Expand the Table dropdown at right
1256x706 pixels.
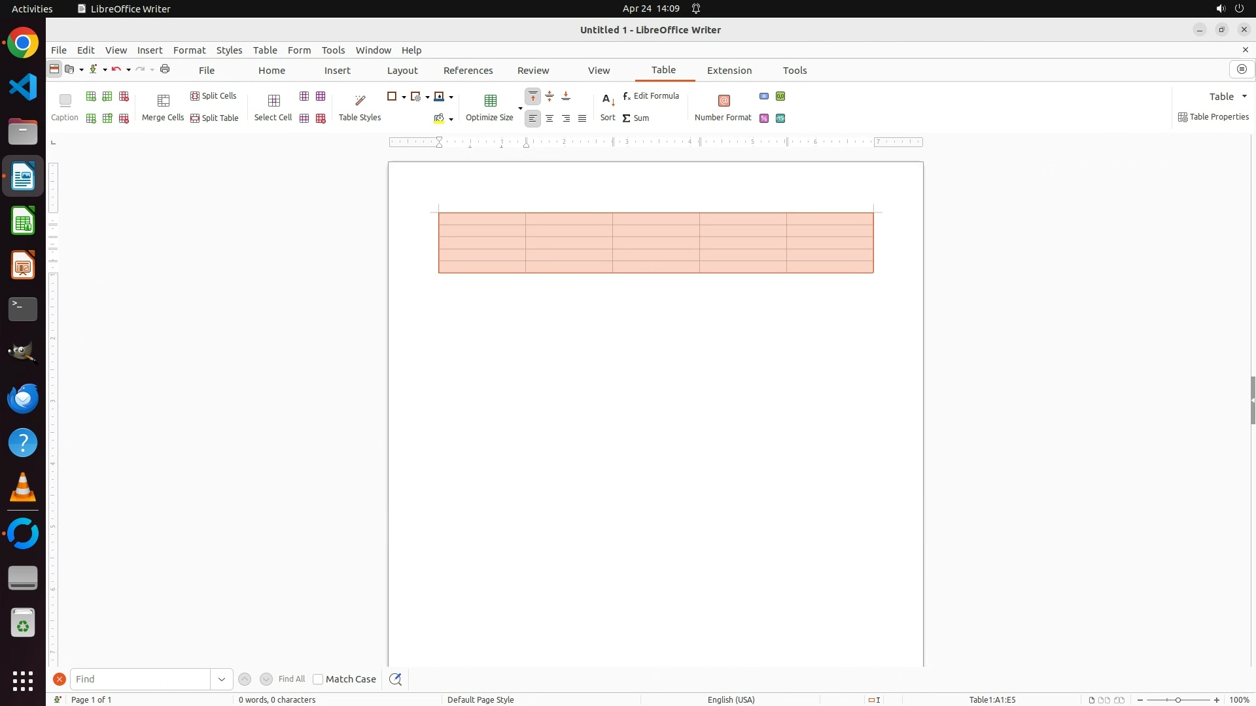pyautogui.click(x=1244, y=97)
